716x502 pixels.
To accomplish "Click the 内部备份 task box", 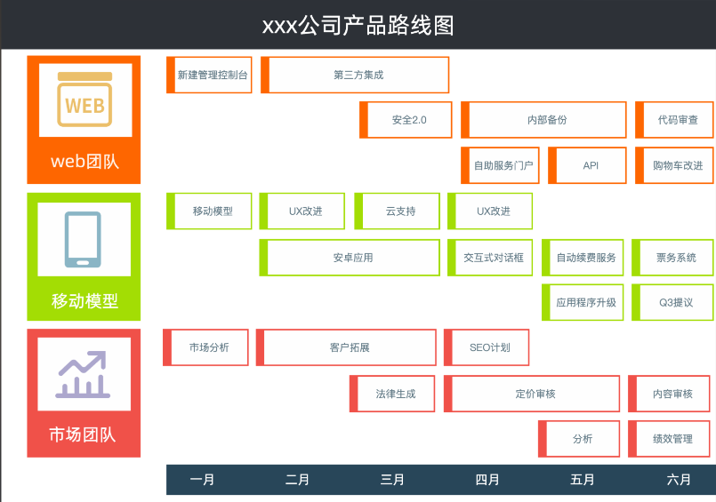I will click(543, 120).
